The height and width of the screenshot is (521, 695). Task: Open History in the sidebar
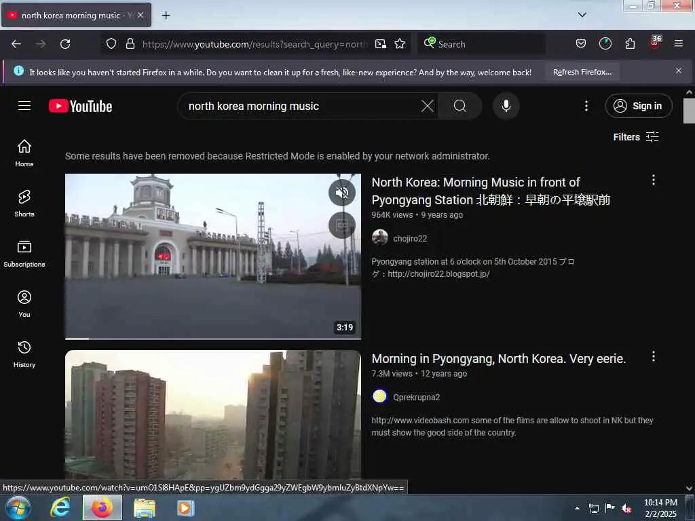pyautogui.click(x=24, y=354)
